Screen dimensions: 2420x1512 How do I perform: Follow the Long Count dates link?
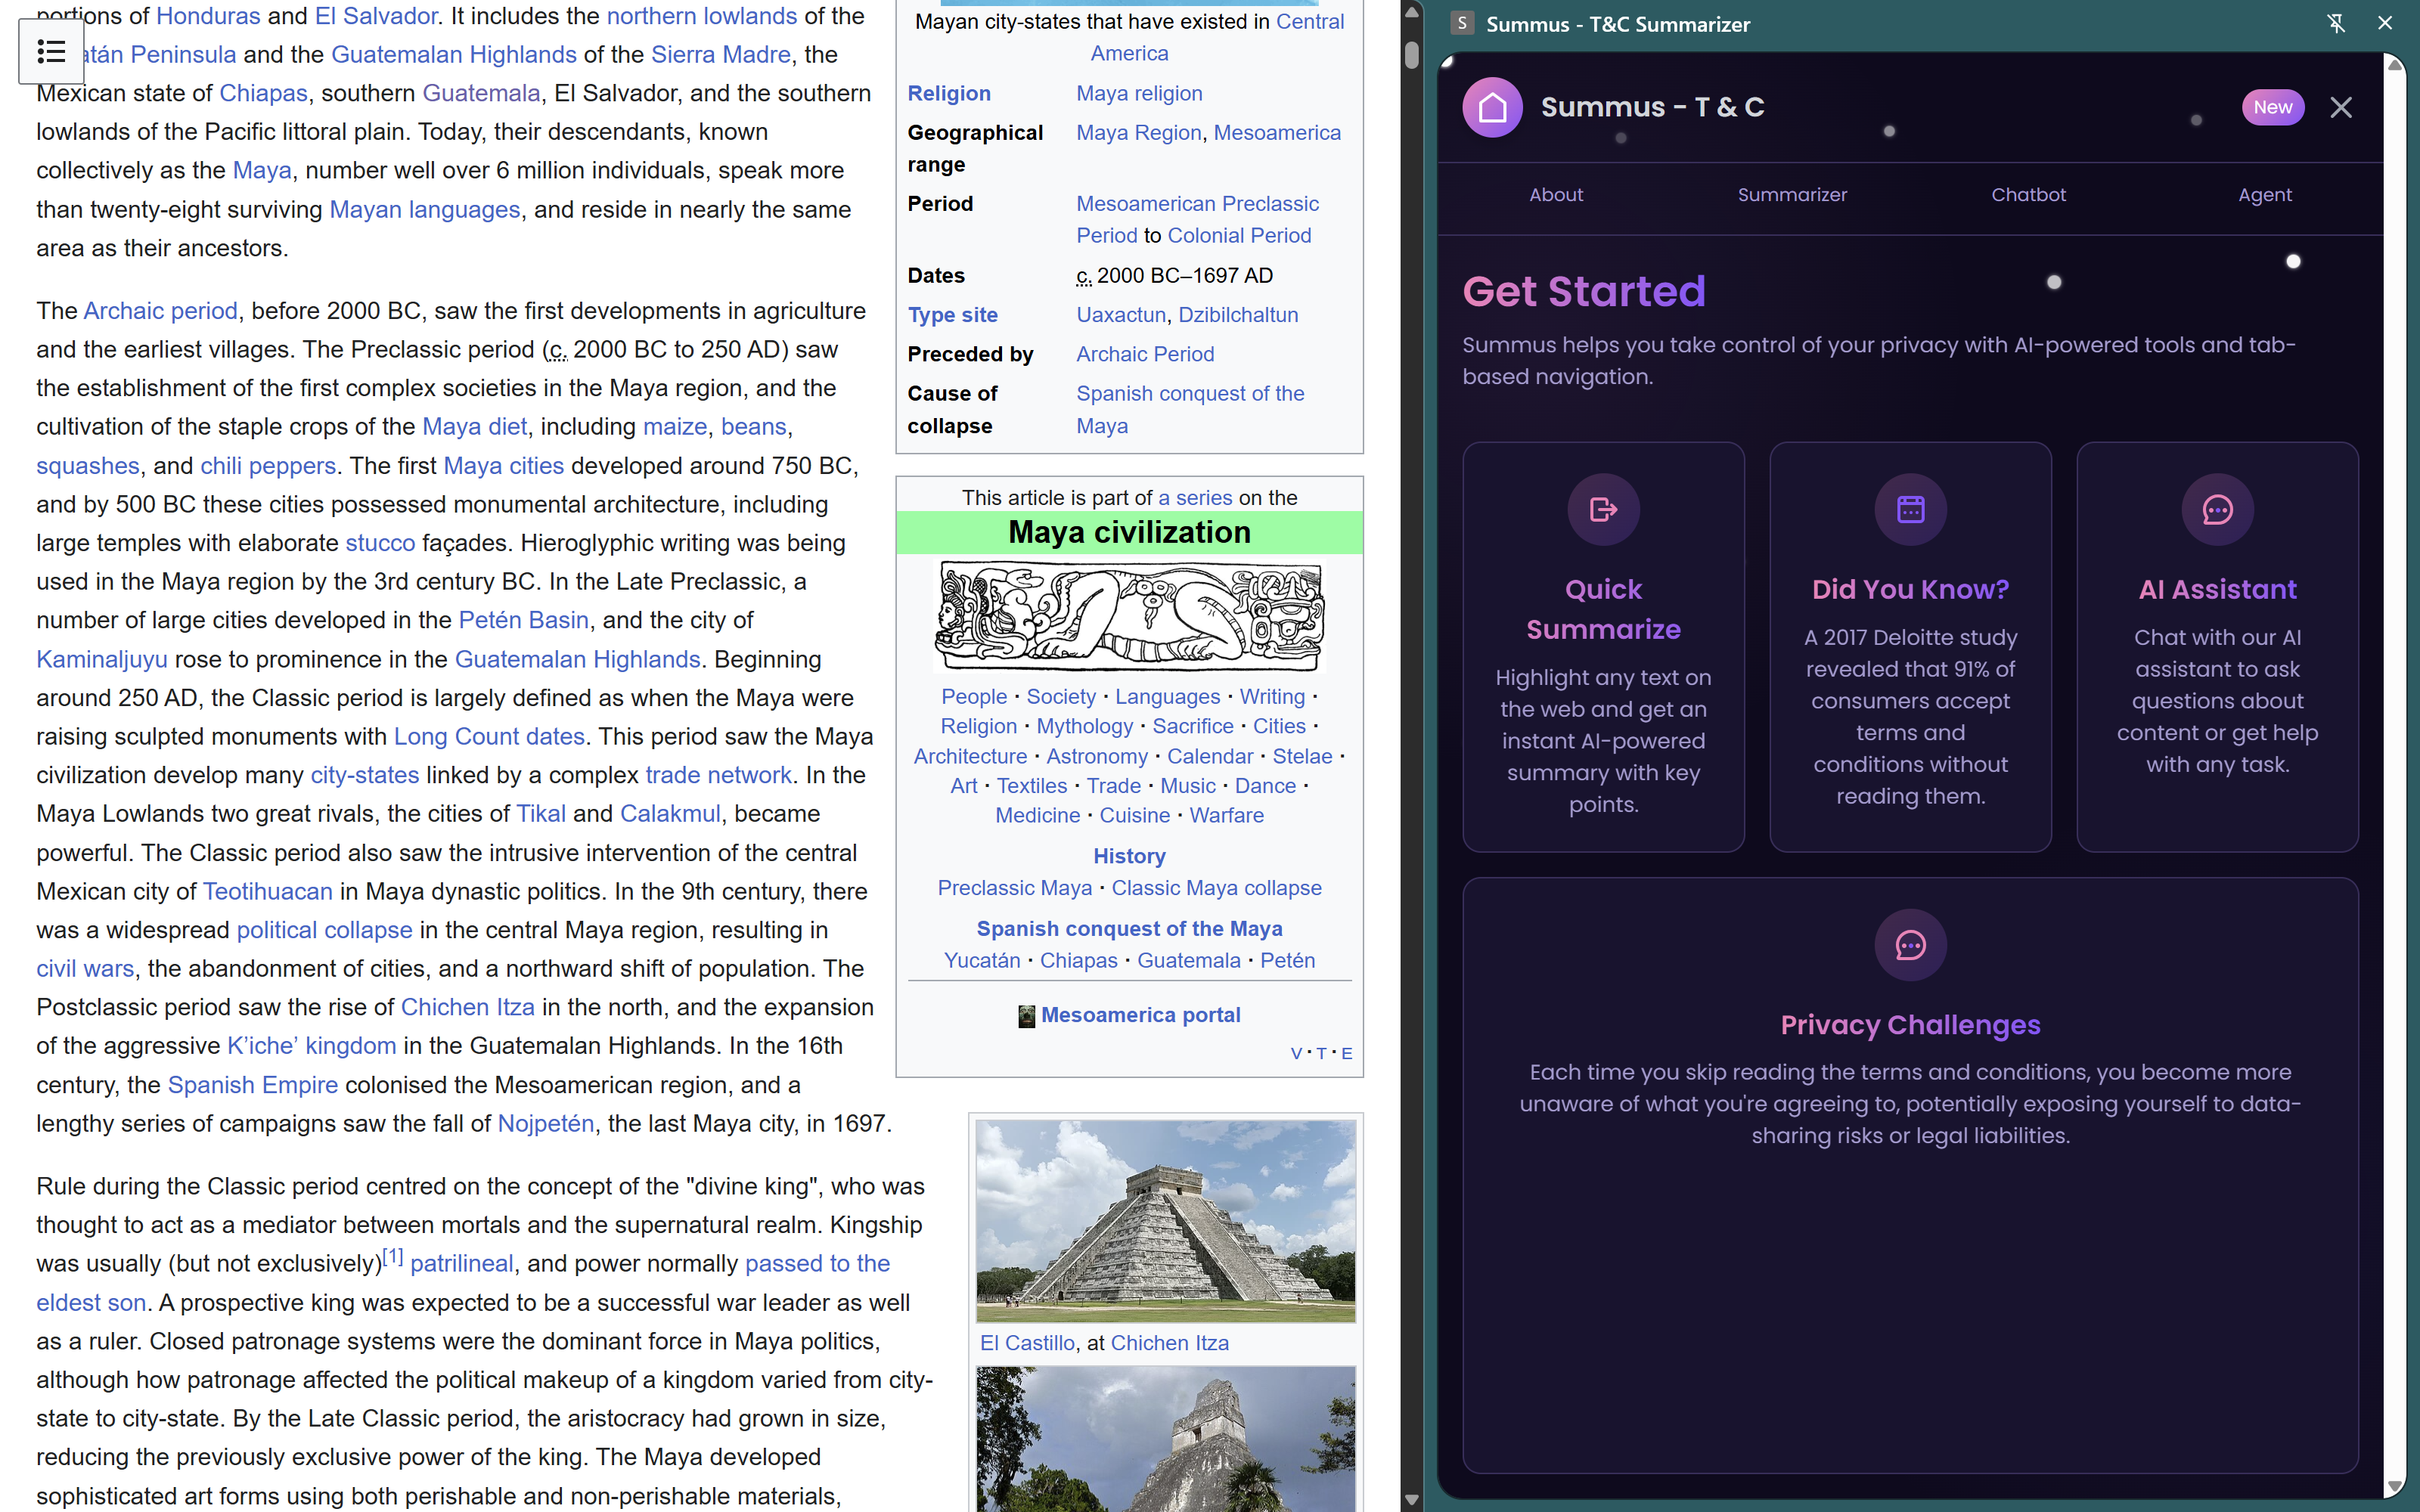(x=489, y=736)
